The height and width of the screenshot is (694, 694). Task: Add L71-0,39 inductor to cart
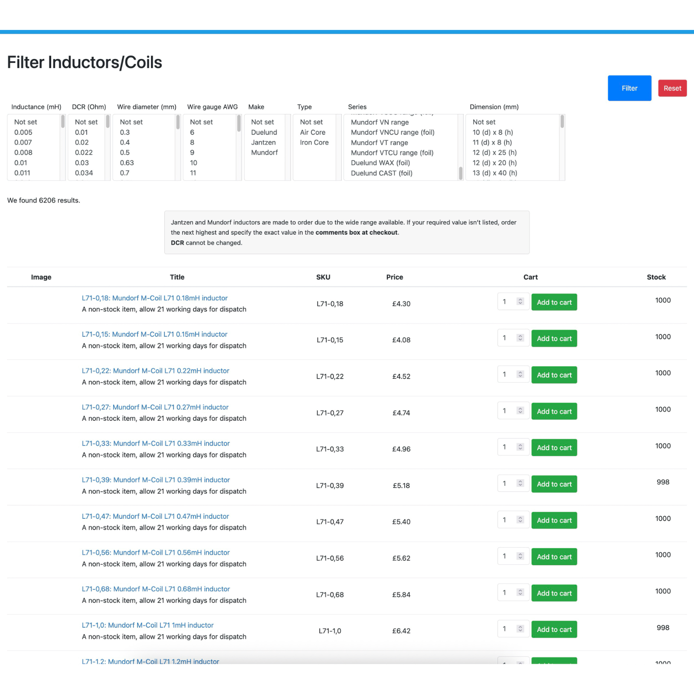(554, 484)
